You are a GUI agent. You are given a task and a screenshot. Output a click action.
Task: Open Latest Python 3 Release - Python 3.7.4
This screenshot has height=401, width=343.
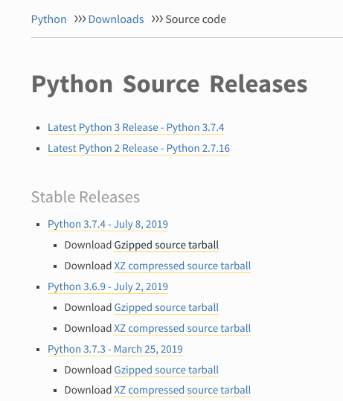pos(136,128)
